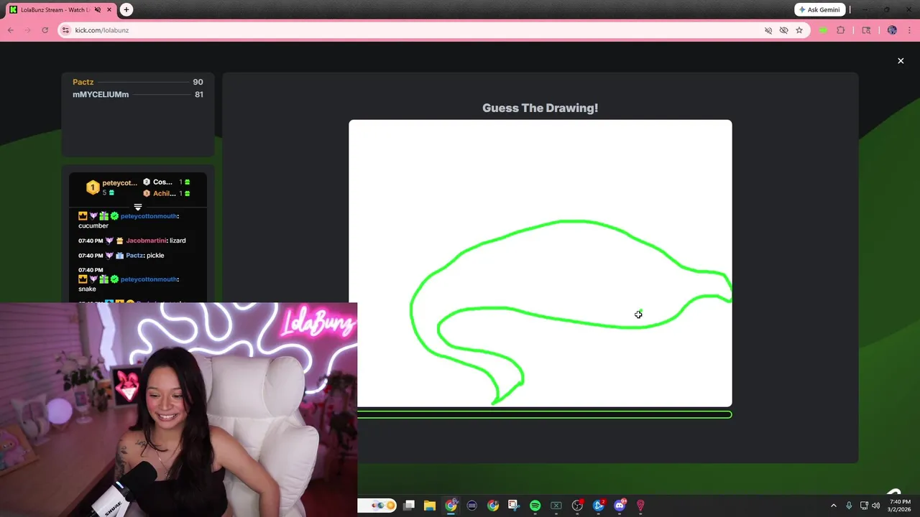The height and width of the screenshot is (517, 920).
Task: Open top gifter peteycot... leaderboard entry
Action: pyautogui.click(x=111, y=187)
